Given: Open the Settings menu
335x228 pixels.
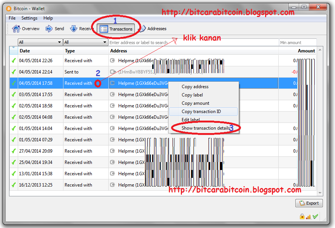Looking at the screenshot, I should pos(29,18).
